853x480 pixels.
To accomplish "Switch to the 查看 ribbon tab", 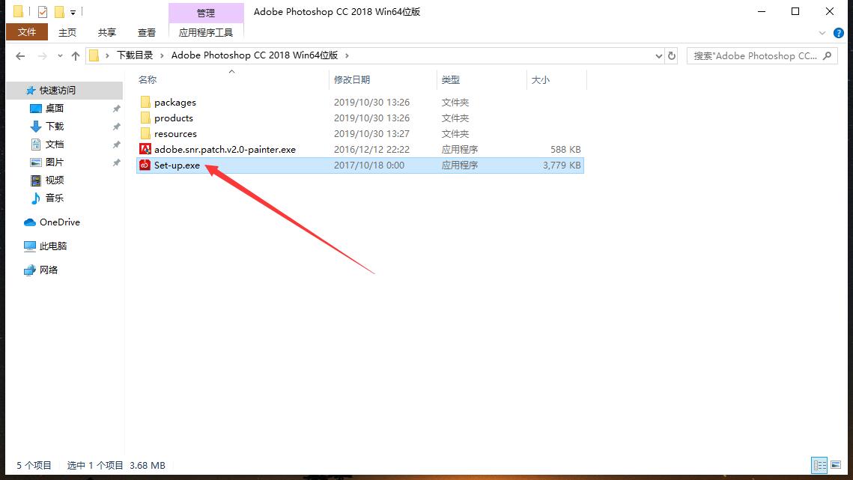I will pyautogui.click(x=147, y=32).
